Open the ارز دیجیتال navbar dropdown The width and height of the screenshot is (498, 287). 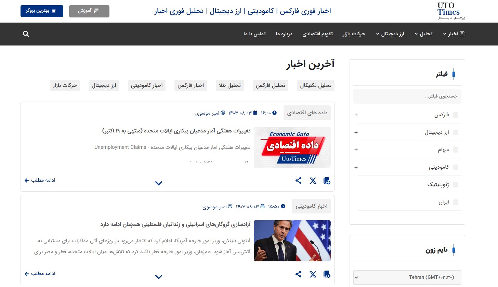click(390, 34)
